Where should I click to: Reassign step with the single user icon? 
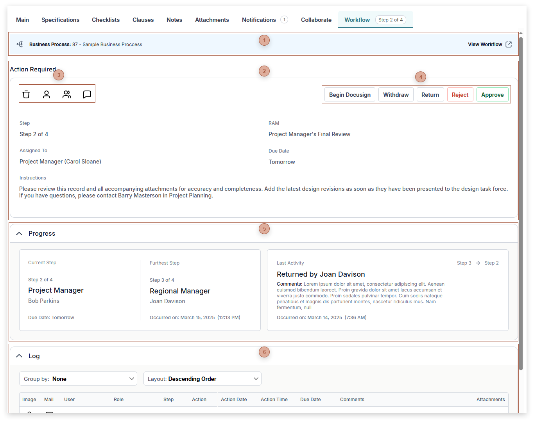47,94
